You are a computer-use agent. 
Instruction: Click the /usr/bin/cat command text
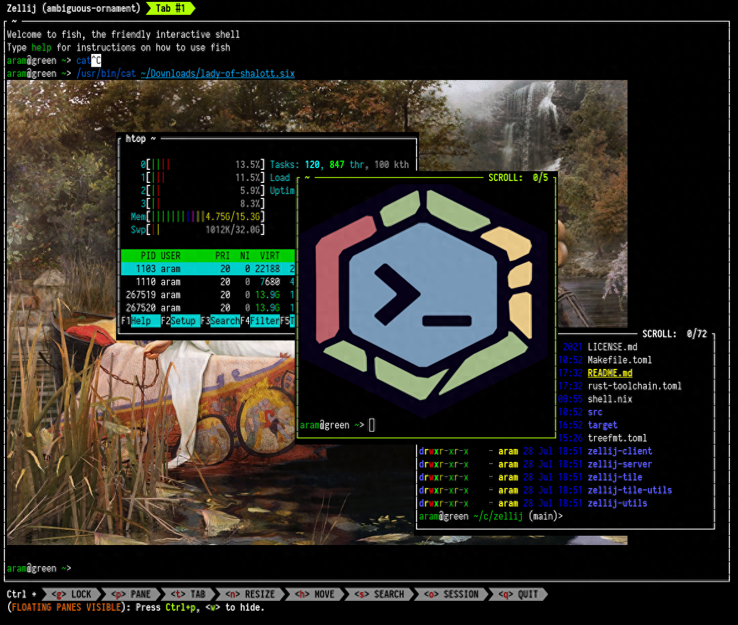106,74
